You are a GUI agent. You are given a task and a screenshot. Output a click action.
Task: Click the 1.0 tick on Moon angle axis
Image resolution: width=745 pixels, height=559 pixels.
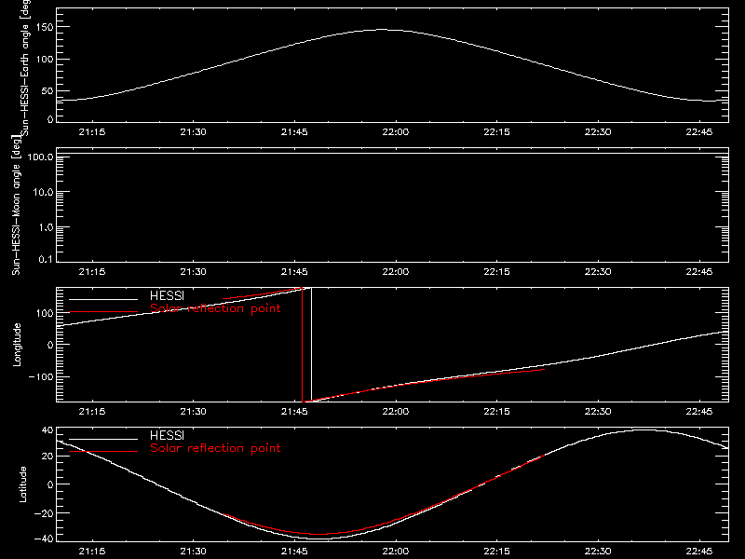click(x=45, y=227)
